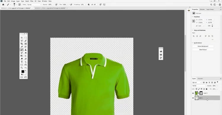Select the Clone Stamp tool
The width and height of the screenshot is (222, 115).
(25, 50)
